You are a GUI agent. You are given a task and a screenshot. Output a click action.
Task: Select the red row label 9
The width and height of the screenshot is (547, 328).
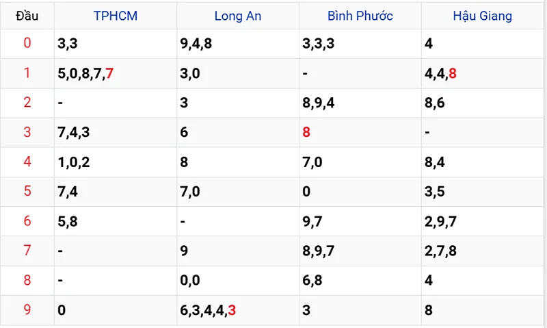[27, 310]
